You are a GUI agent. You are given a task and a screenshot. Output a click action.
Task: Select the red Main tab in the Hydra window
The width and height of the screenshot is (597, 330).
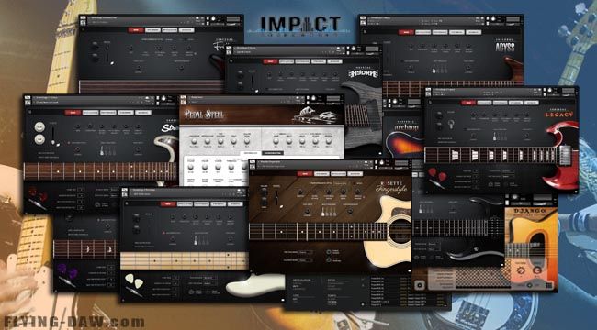click(270, 61)
